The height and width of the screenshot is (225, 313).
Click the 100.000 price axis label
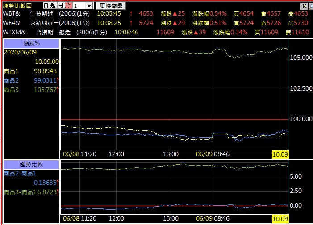[x=301, y=119]
